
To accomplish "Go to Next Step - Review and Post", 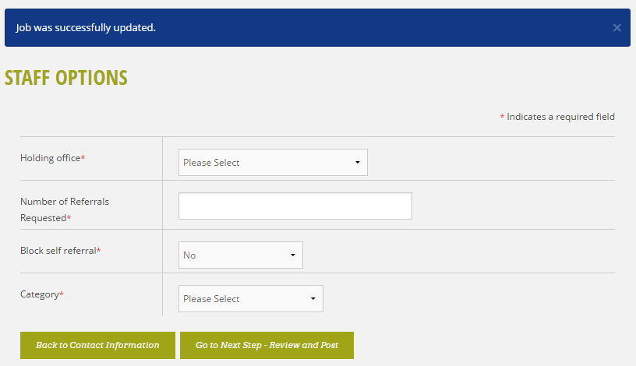I will tap(267, 345).
